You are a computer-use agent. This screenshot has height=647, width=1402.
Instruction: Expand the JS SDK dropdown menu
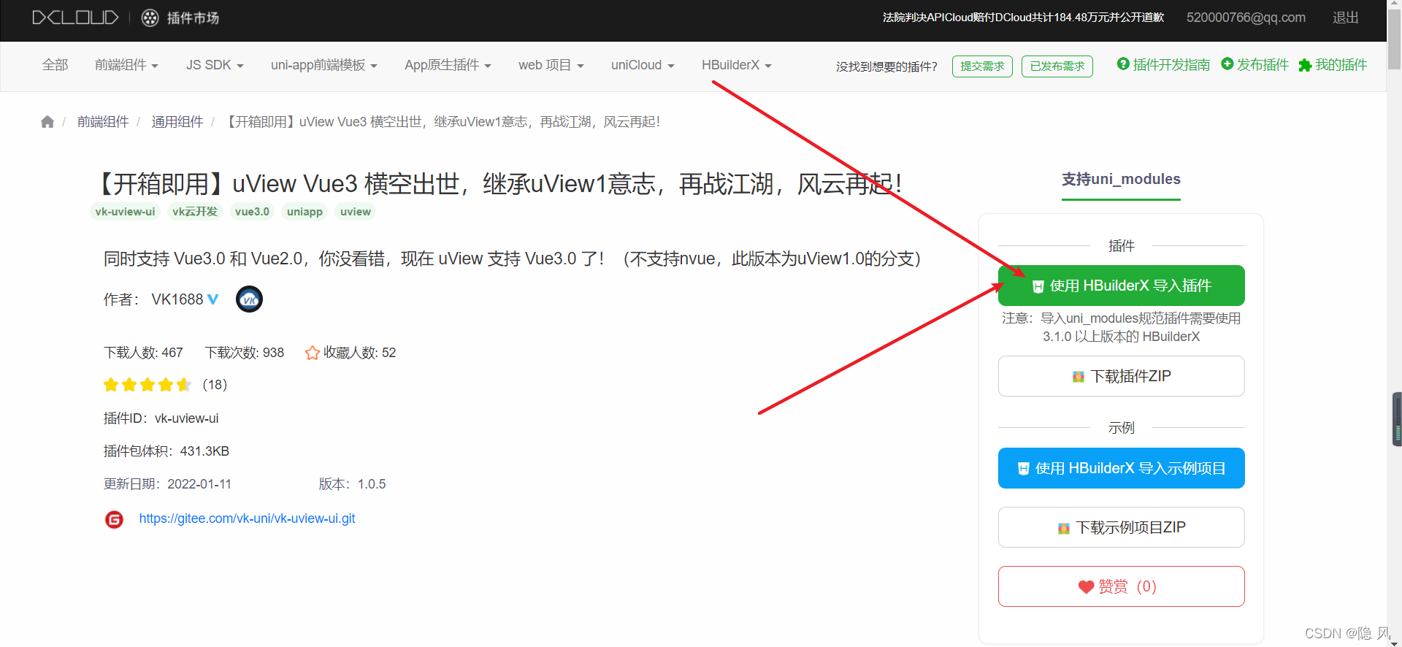coord(215,65)
